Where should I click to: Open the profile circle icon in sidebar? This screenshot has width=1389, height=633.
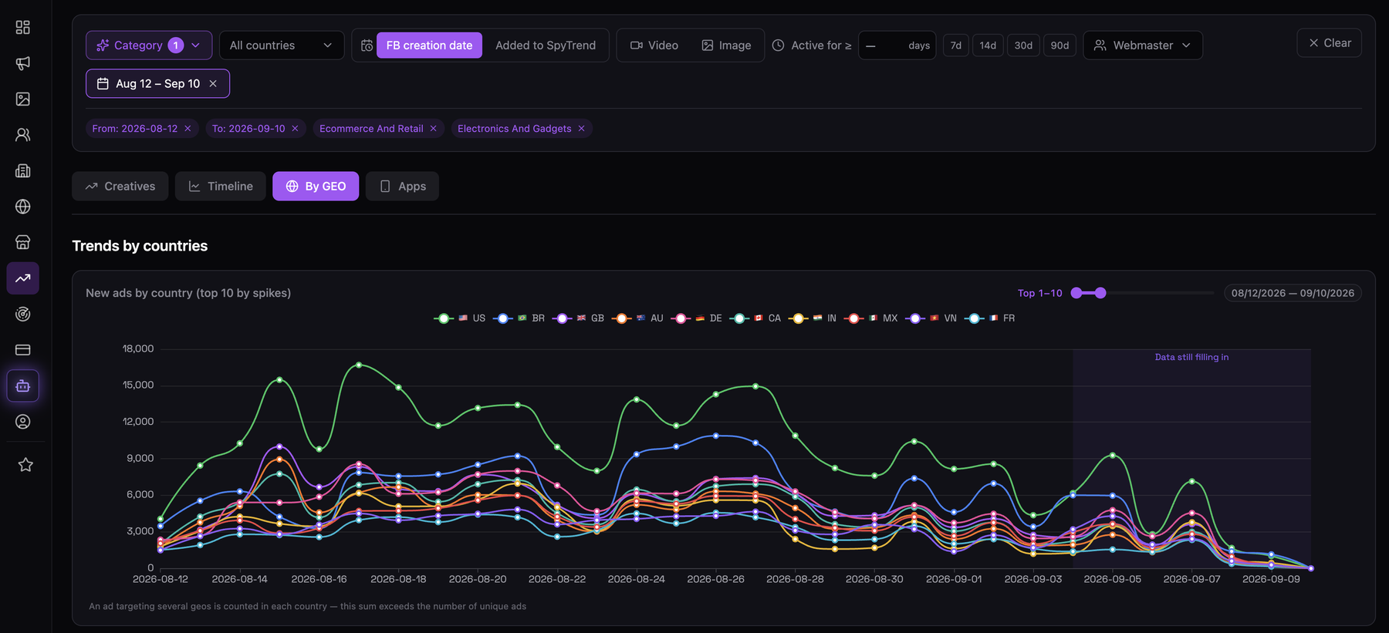click(23, 422)
